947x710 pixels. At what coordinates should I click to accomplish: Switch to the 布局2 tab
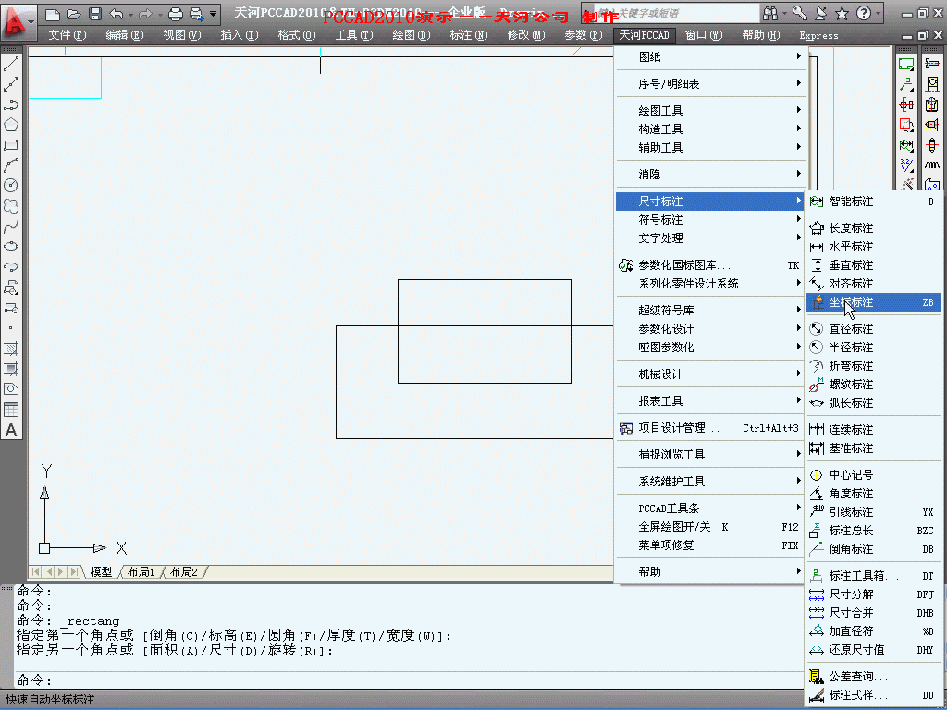click(x=184, y=571)
